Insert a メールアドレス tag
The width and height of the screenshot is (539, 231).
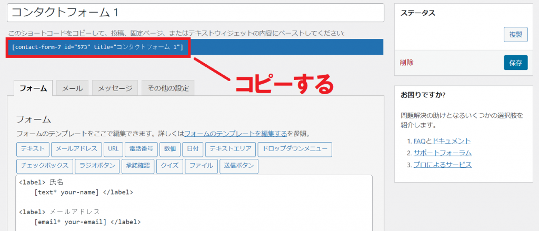pos(76,149)
